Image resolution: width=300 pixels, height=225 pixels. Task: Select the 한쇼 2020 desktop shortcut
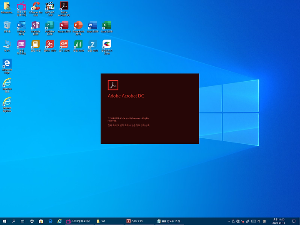point(64,46)
